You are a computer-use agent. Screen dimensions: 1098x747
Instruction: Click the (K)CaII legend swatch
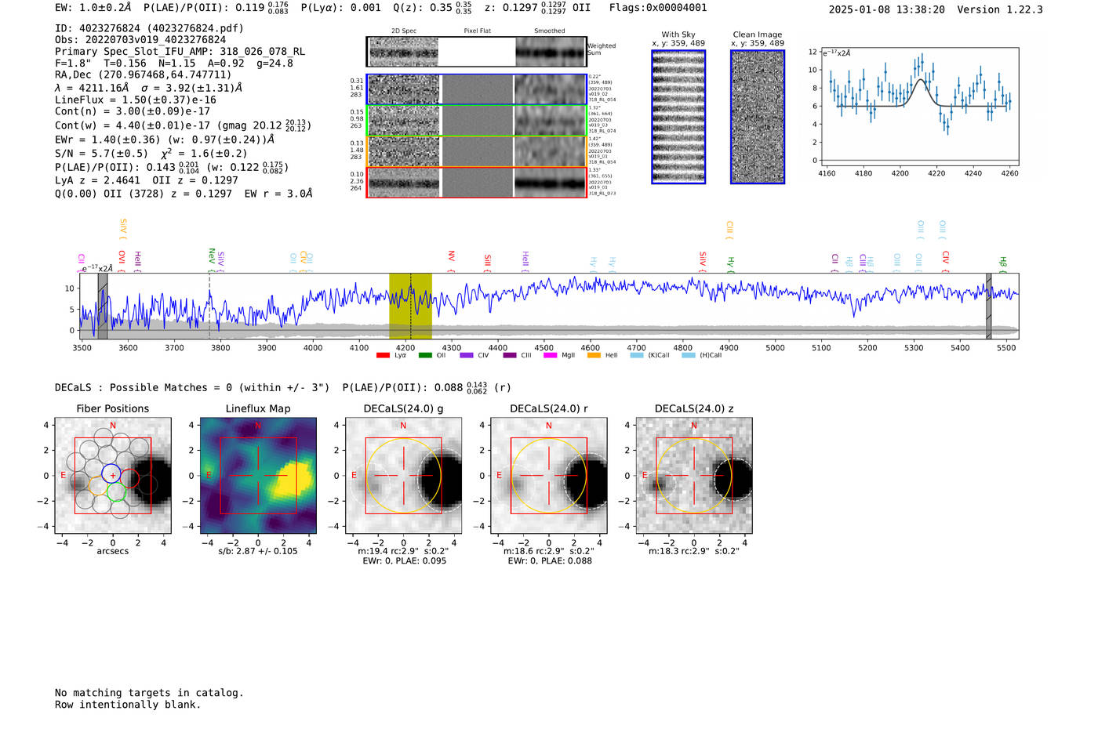point(637,355)
